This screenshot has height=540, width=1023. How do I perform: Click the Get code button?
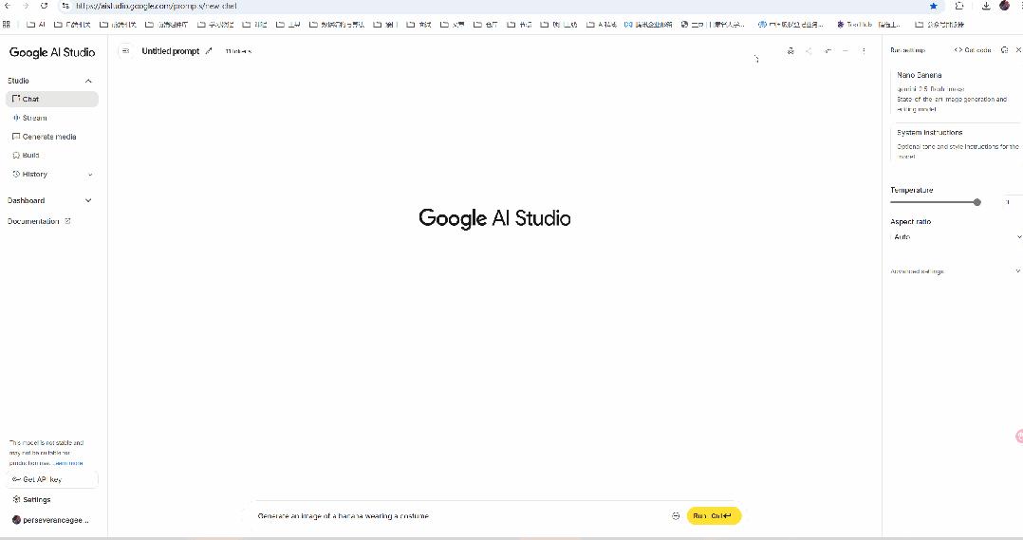pyautogui.click(x=973, y=50)
